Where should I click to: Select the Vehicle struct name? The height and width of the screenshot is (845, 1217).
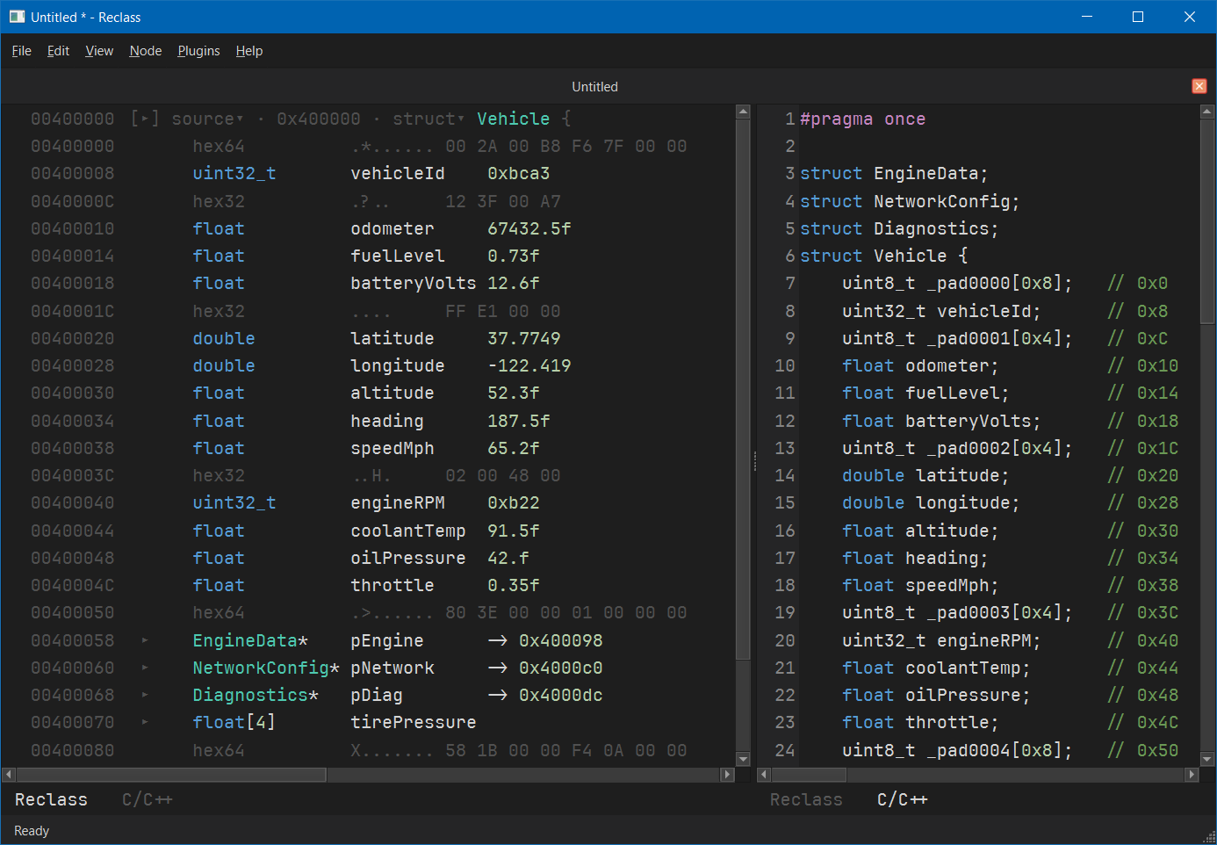514,119
